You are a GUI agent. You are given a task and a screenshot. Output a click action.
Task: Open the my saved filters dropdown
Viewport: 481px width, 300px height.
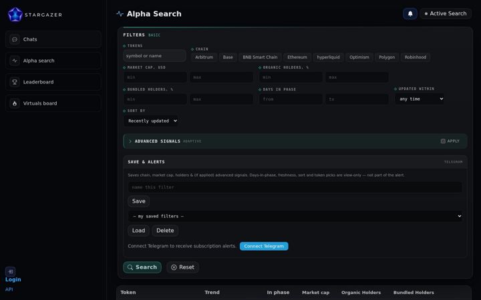click(x=295, y=216)
